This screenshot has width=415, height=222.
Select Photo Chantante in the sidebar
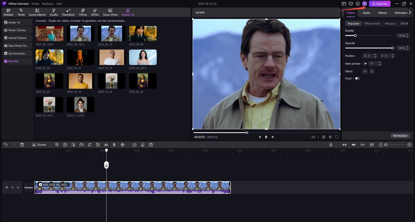click(x=17, y=30)
